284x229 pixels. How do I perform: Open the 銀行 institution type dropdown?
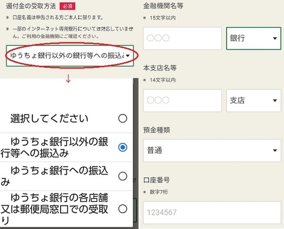click(x=254, y=38)
